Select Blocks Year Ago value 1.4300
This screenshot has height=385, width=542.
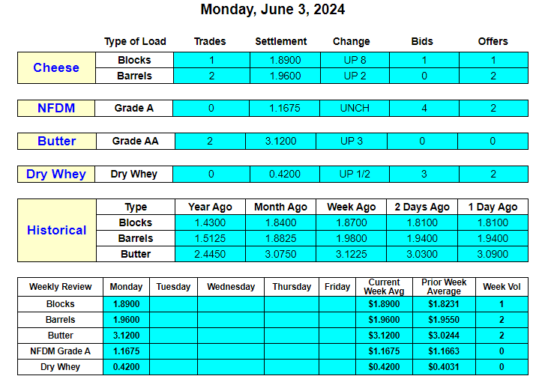210,222
